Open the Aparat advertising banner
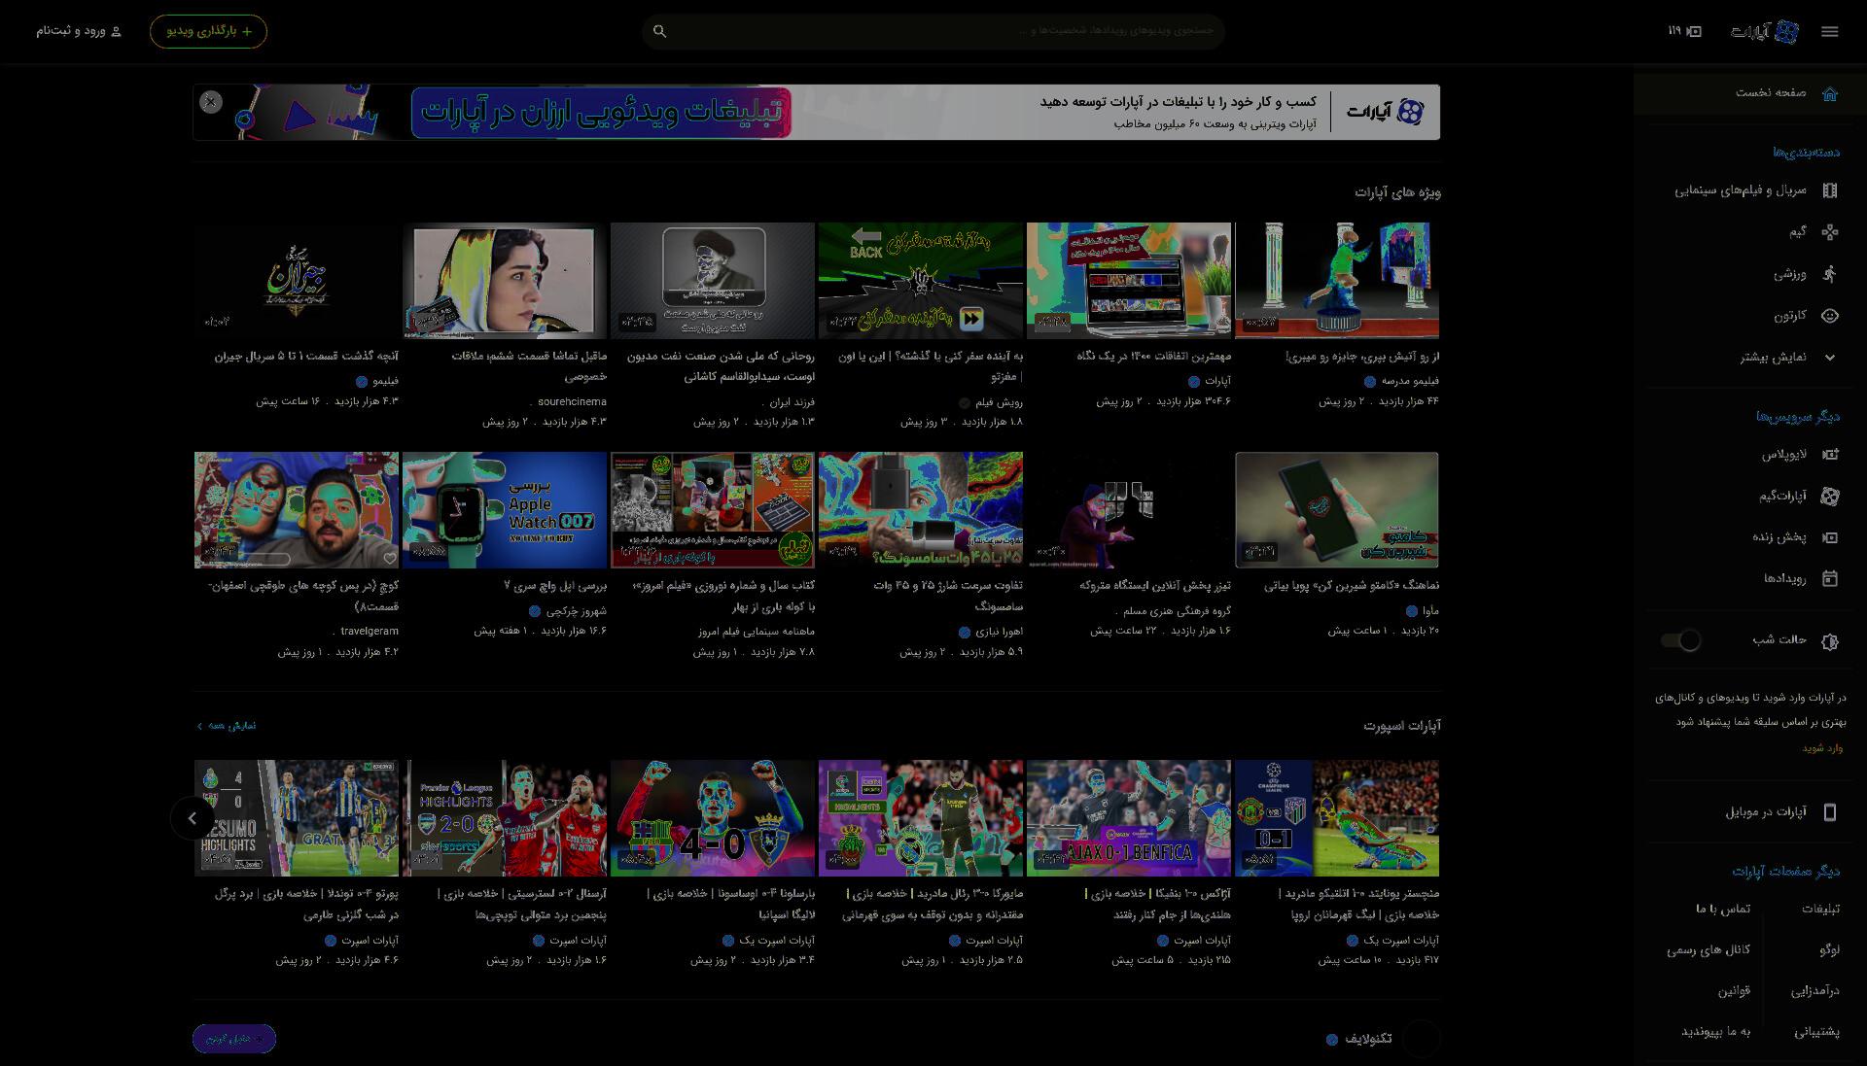The height and width of the screenshot is (1066, 1867). pos(817,112)
